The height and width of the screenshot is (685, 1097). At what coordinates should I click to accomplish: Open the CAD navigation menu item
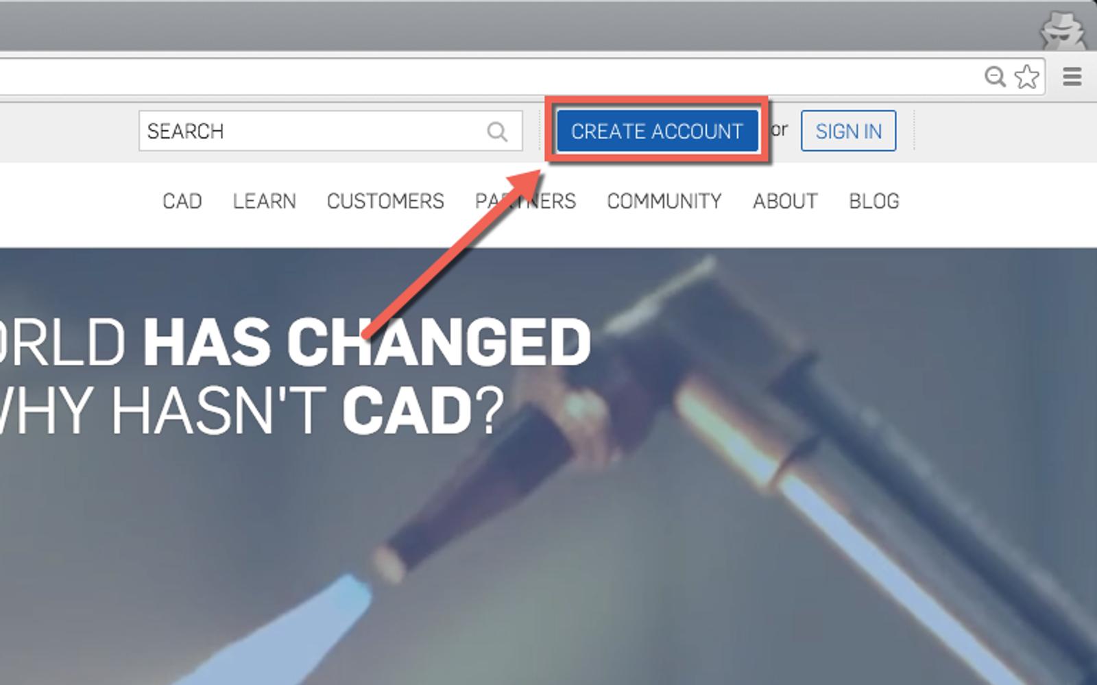[x=182, y=201]
